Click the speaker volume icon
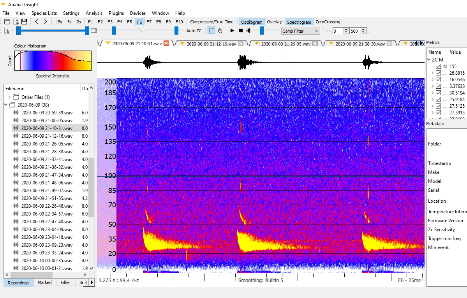 coord(248,30)
